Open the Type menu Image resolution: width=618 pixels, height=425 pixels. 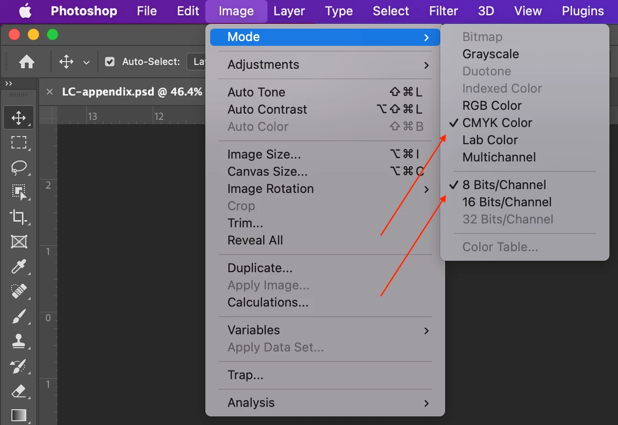[339, 11]
